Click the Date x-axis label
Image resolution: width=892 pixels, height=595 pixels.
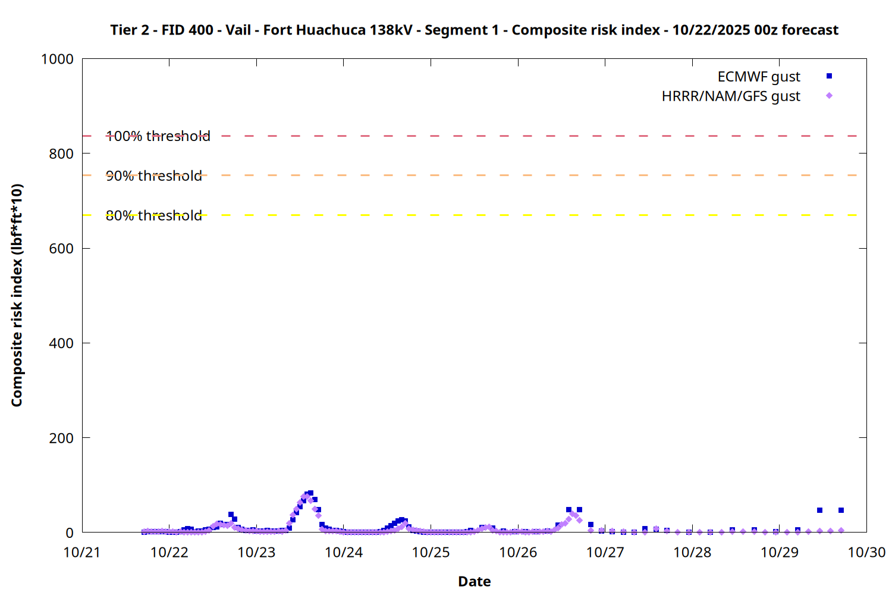[x=474, y=581]
